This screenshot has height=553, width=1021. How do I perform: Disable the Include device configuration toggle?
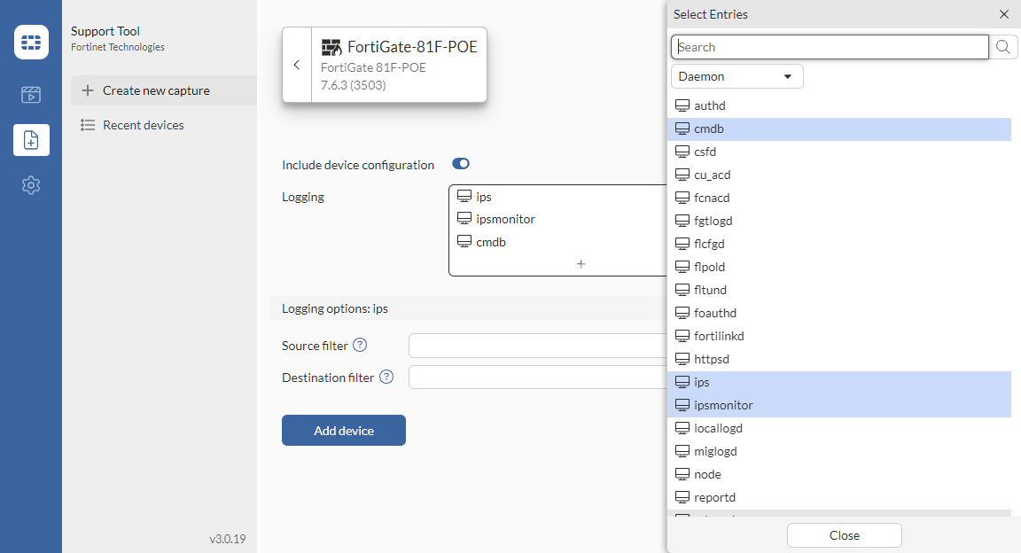pos(460,163)
